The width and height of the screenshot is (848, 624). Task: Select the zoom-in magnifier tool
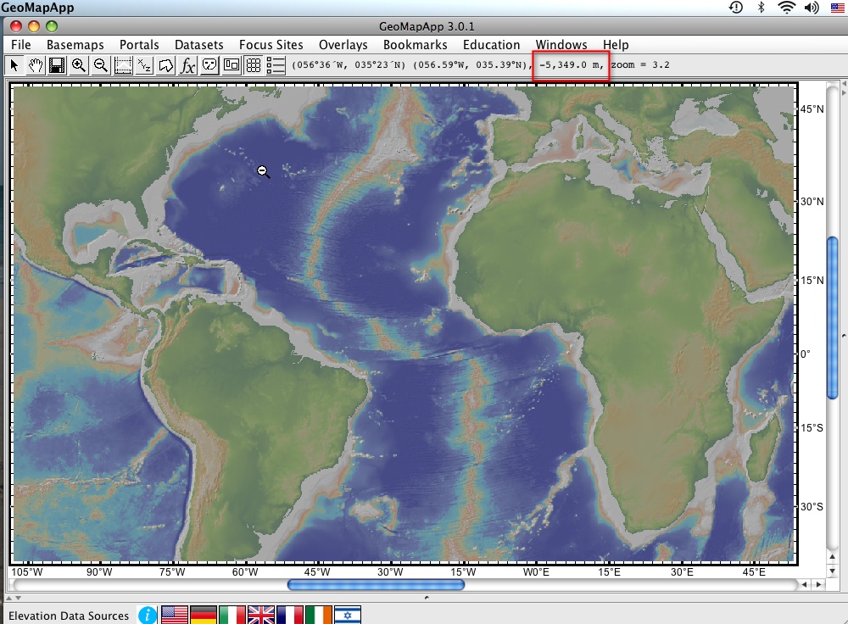pos(78,65)
